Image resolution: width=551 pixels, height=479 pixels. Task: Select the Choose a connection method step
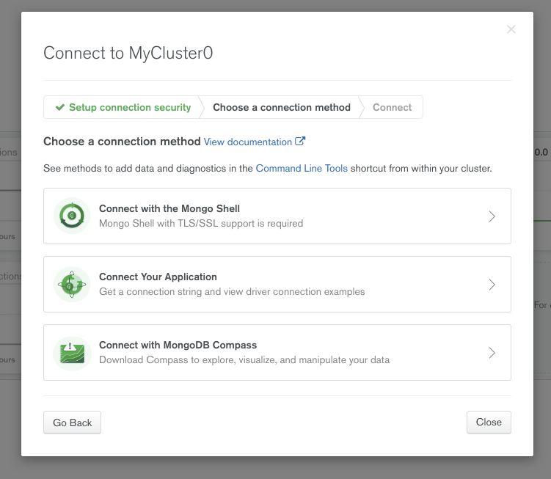[x=282, y=107]
